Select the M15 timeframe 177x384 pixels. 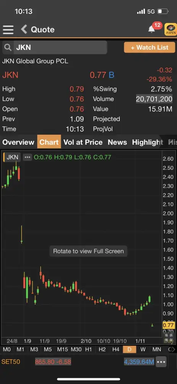pyautogui.click(x=62, y=349)
